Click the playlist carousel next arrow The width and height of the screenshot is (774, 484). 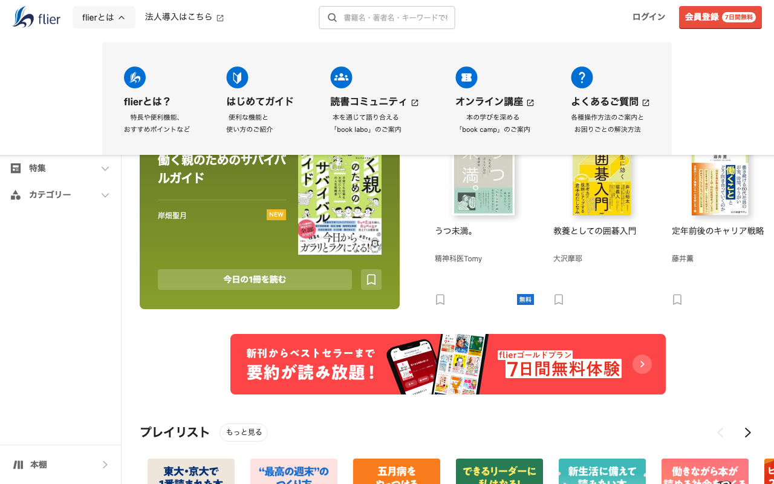tap(748, 433)
